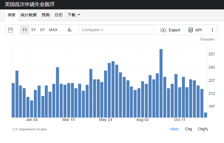Click the tallest bar in the chart
Screen dimensions: 224x143
pyautogui.click(x=161, y=83)
